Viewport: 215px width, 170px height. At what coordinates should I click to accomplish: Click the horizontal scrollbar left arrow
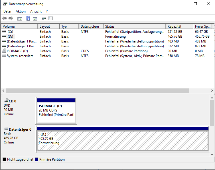pyautogui.click(x=4, y=90)
